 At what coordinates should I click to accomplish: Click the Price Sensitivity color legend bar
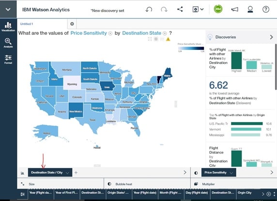click(x=191, y=48)
